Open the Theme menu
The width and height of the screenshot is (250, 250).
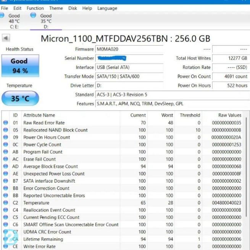56,8
